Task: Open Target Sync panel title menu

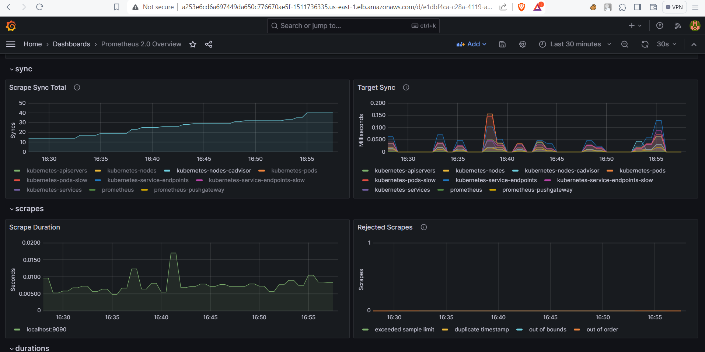Action: pyautogui.click(x=376, y=88)
